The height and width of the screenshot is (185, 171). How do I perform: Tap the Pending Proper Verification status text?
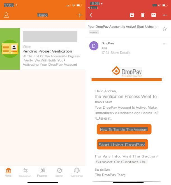47,51
